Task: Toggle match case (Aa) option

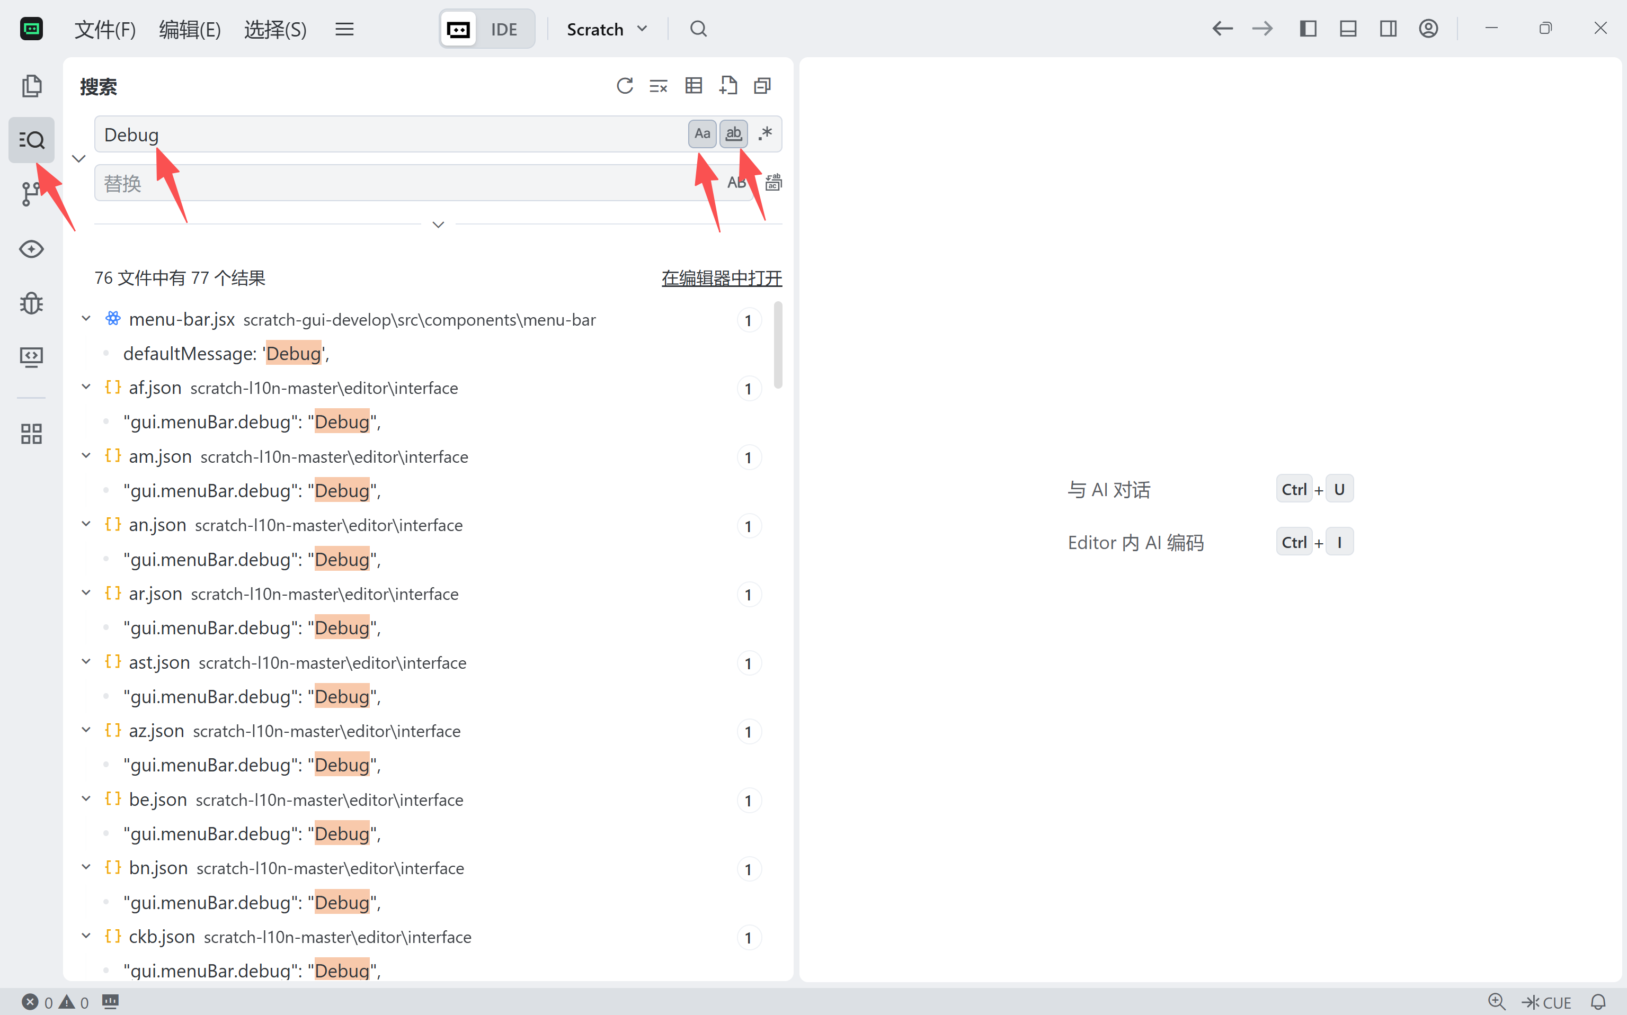Action: tap(702, 133)
